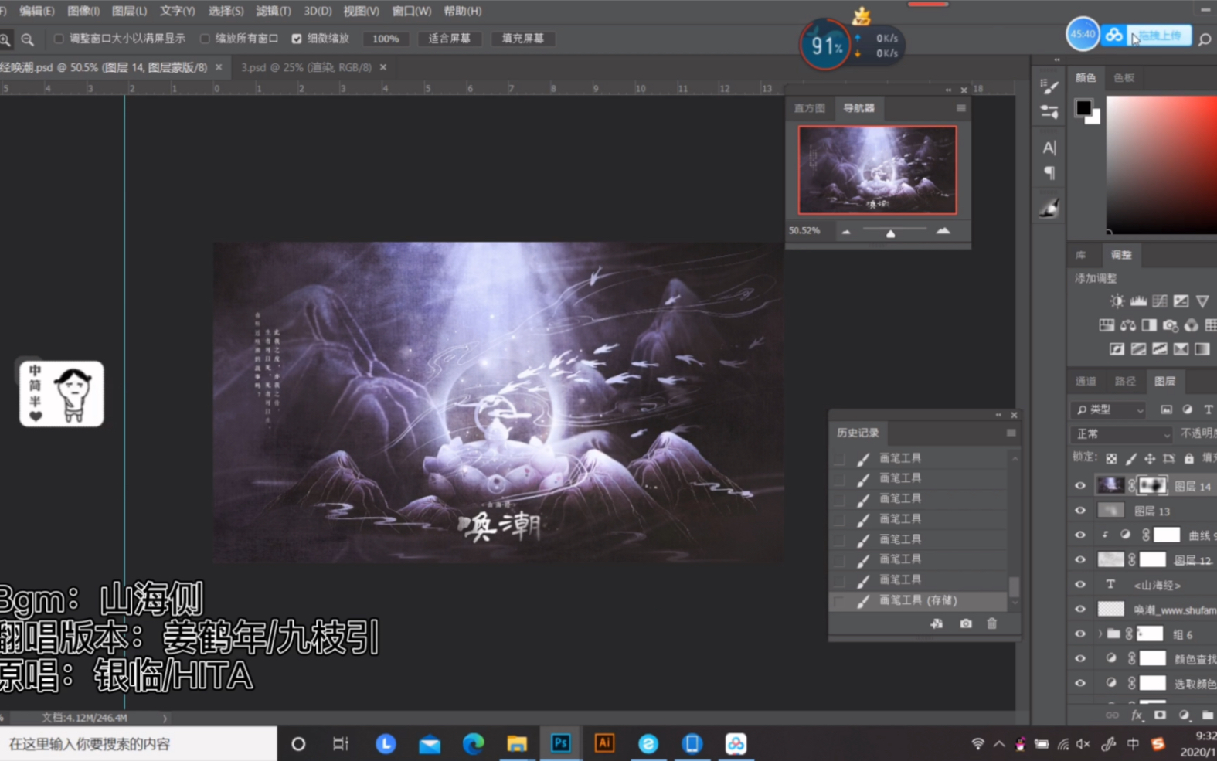Add a Posterize adjustment layer
This screenshot has width=1217, height=761.
pyautogui.click(x=1138, y=349)
